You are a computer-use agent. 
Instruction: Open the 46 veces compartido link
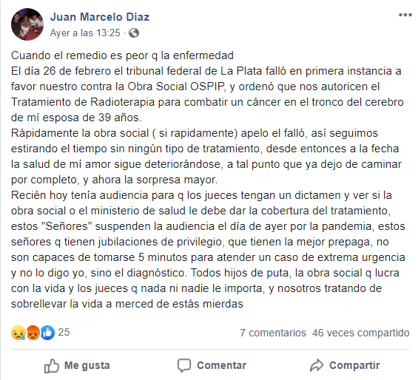(x=361, y=333)
